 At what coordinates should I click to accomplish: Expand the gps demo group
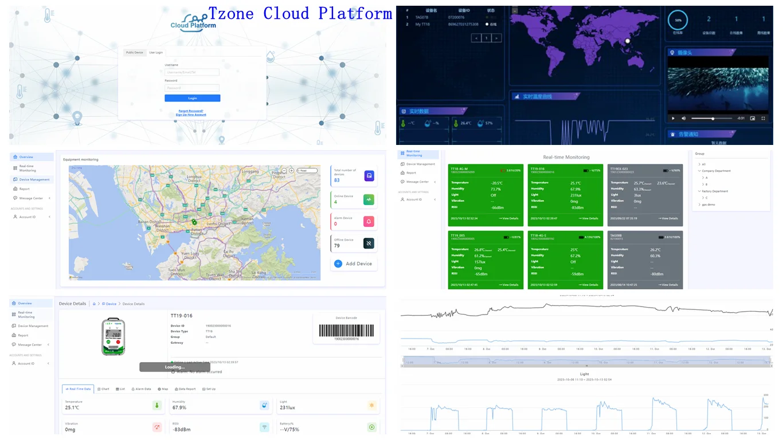tap(699, 205)
